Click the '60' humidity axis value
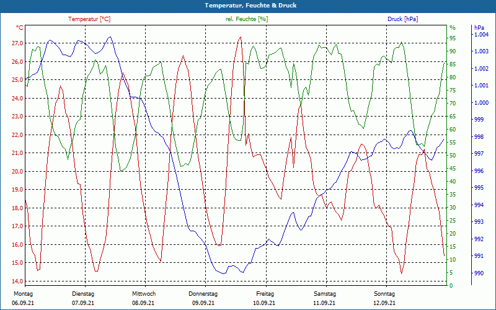The image size is (496, 310). 453,130
